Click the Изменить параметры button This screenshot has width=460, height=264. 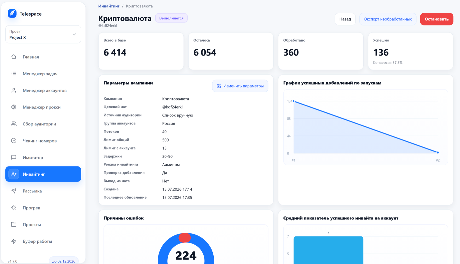click(x=240, y=86)
